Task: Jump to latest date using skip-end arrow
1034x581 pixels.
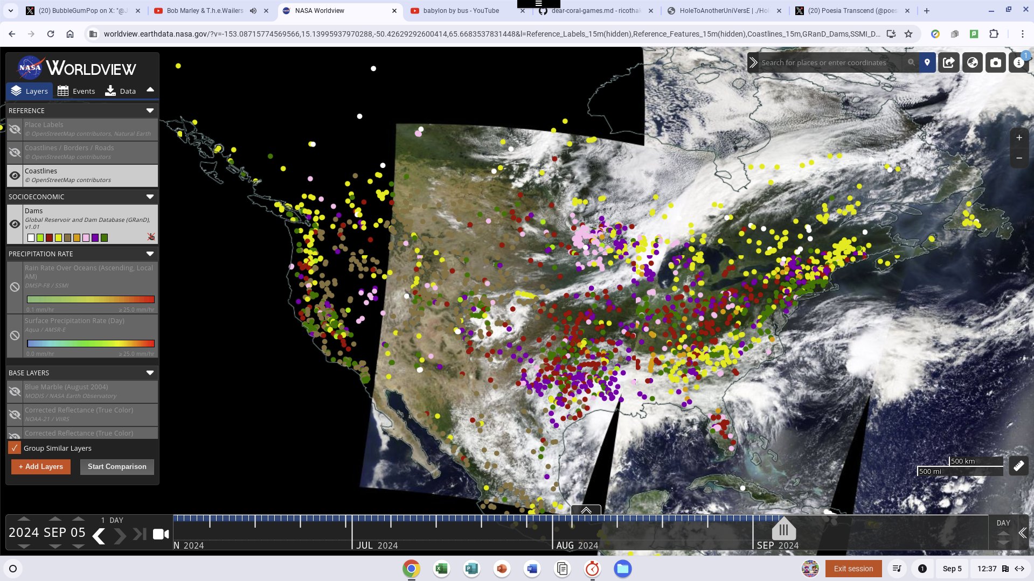Action: (x=140, y=534)
